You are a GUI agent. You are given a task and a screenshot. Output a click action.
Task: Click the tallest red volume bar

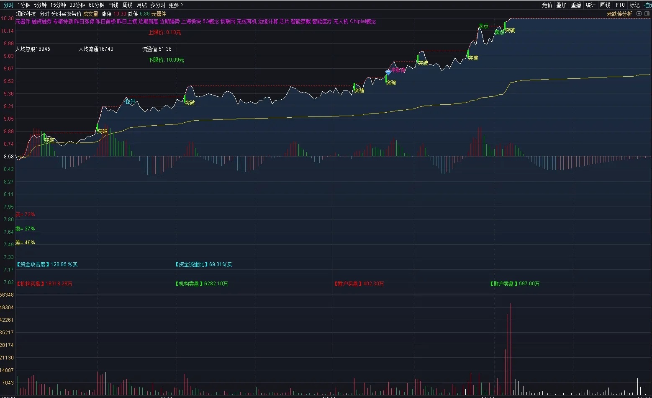[511, 349]
